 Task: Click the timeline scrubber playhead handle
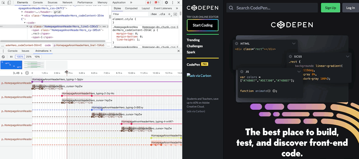(x=67, y=72)
